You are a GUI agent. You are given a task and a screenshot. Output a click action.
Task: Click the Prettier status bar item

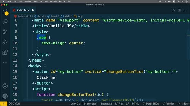pos(168,104)
